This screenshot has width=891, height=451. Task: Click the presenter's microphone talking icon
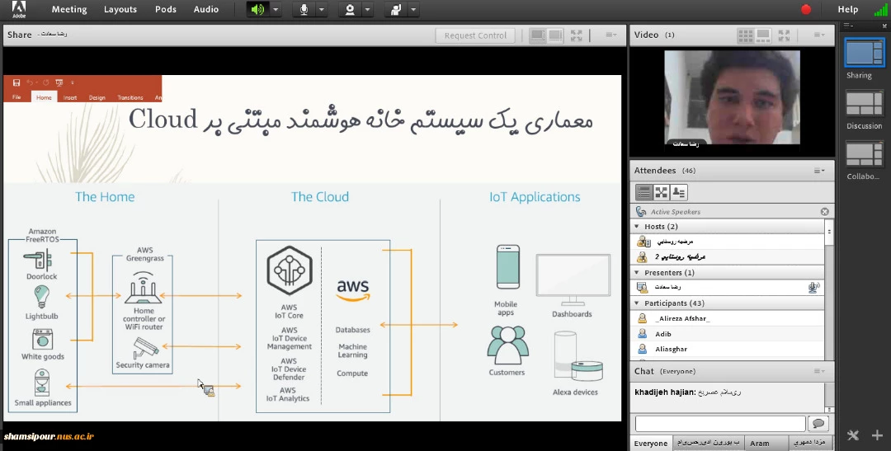pos(813,288)
